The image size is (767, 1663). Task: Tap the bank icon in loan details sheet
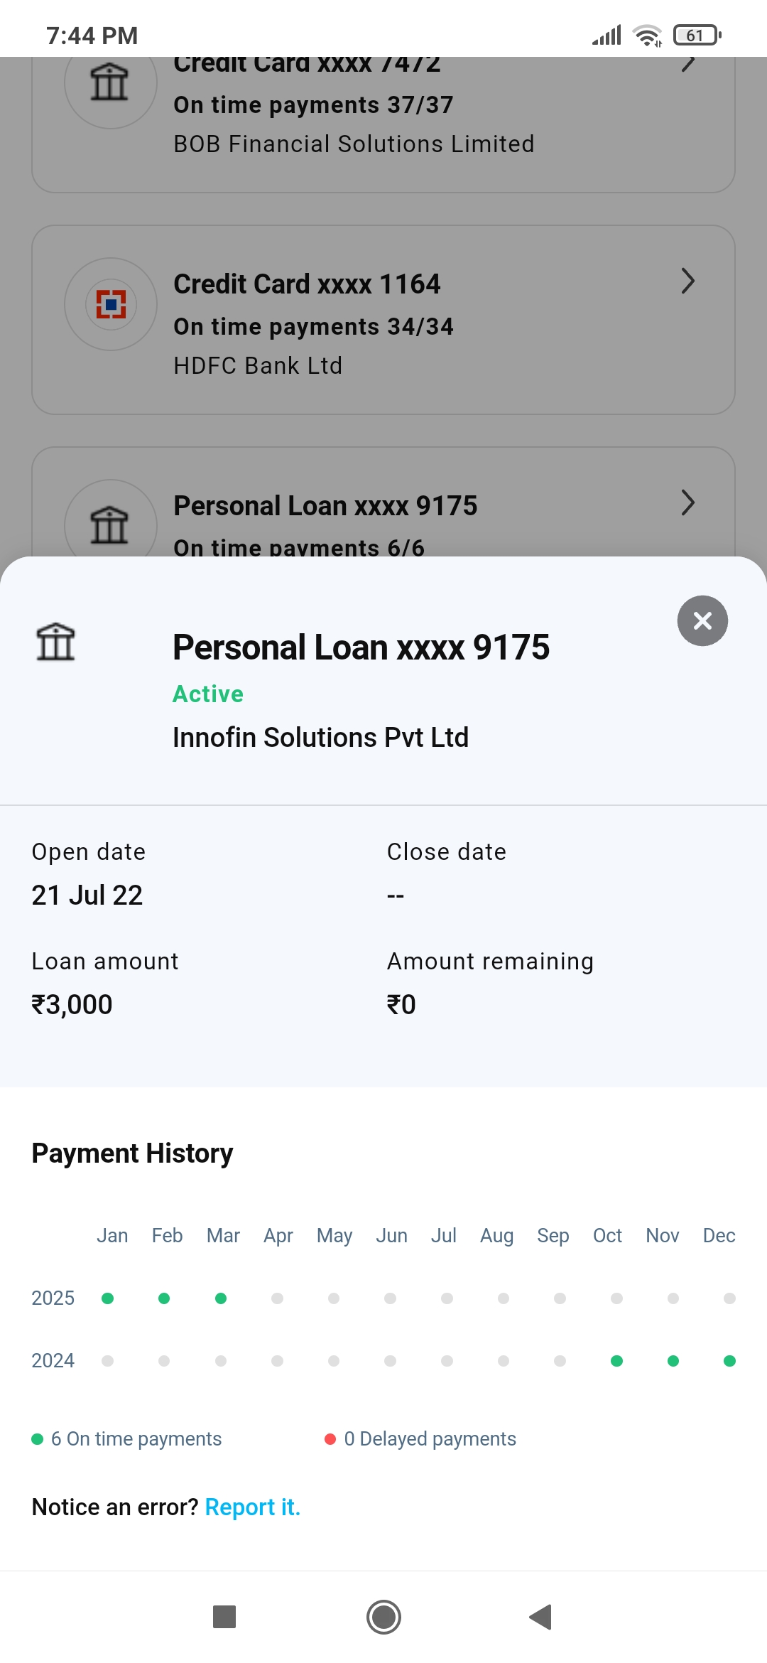[55, 642]
